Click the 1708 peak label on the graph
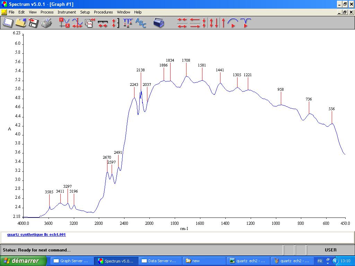Screen dimensions: 355x266 point(186,60)
